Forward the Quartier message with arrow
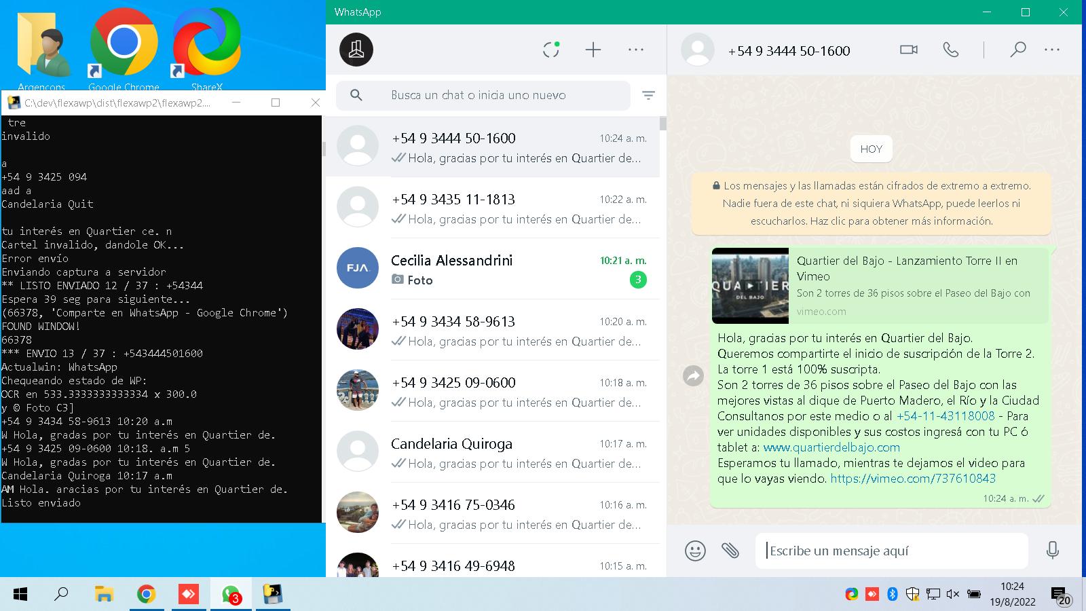Viewport: 1086px width, 611px height. [693, 375]
